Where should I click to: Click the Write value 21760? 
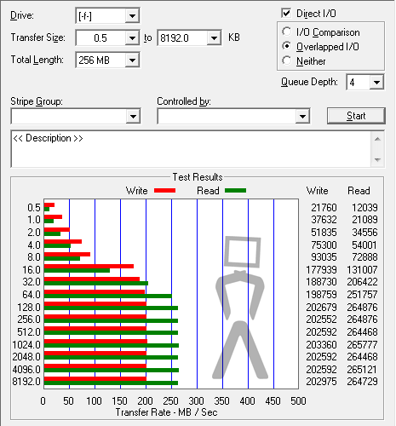[324, 208]
